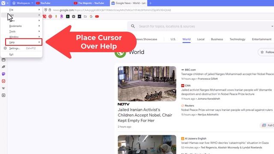Open Reuters Nobel Peace Prize winner article

click(x=227, y=110)
